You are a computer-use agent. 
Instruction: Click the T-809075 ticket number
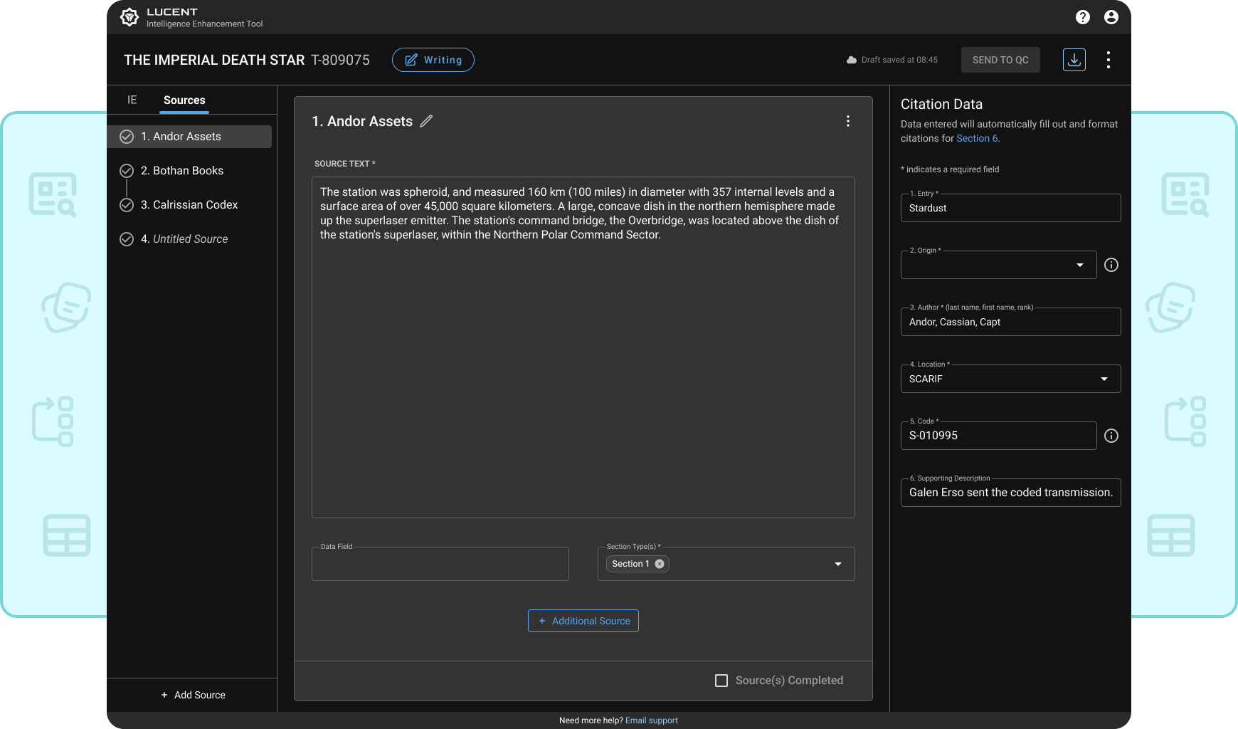tap(341, 60)
